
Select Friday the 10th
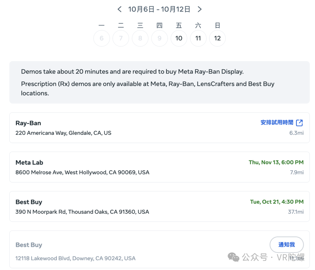pos(179,38)
